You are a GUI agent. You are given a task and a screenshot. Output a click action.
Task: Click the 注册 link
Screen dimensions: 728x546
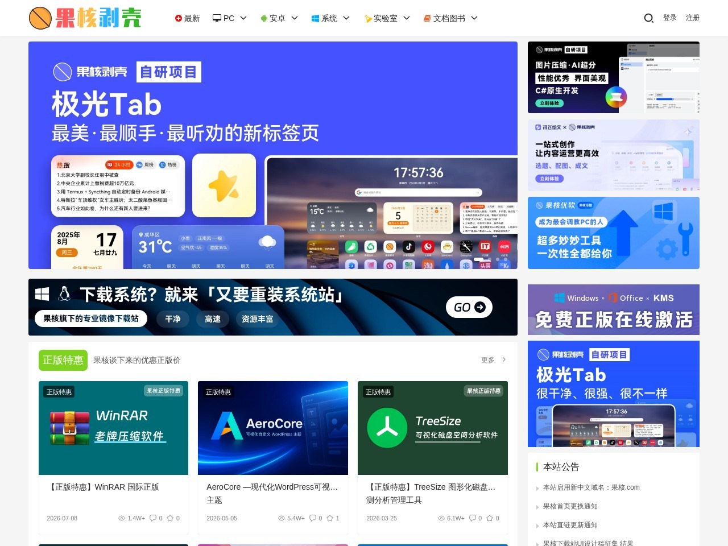click(x=693, y=18)
